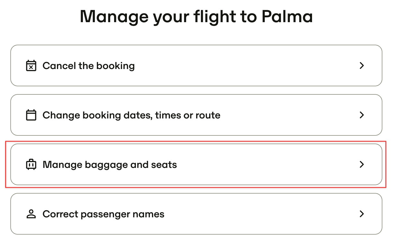The width and height of the screenshot is (394, 243).
Task: Click the suitcase baggage icon
Action: (31, 164)
